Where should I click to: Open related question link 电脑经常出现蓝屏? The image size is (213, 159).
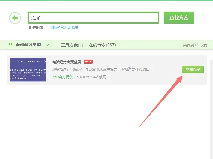coord(64,28)
